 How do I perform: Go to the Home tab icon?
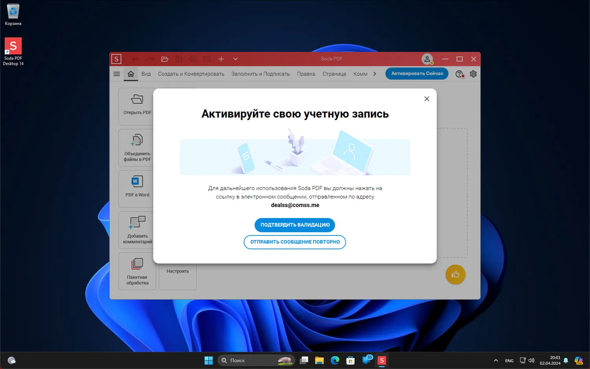point(131,74)
